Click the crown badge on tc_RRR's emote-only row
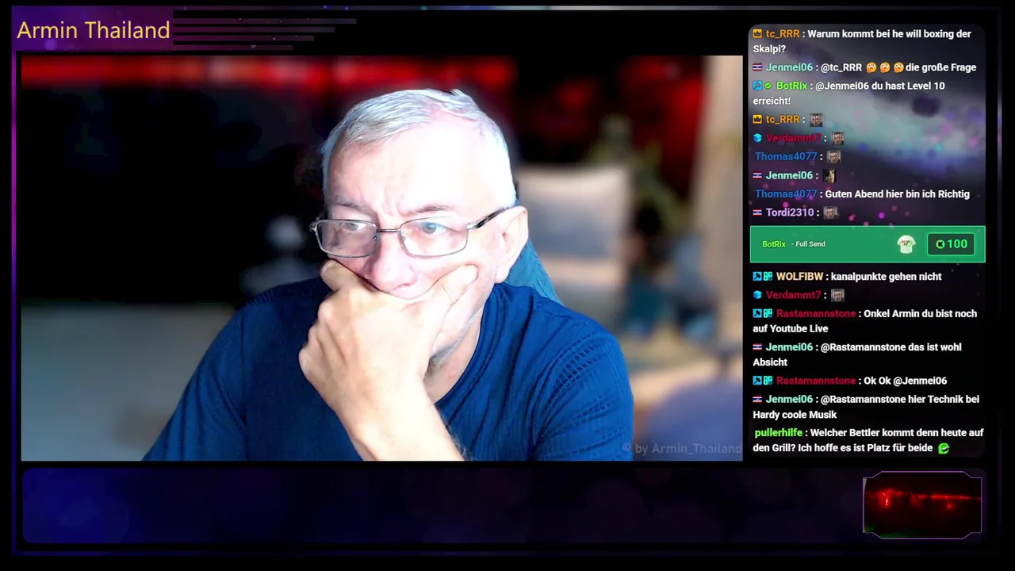This screenshot has height=571, width=1015. coord(757,119)
